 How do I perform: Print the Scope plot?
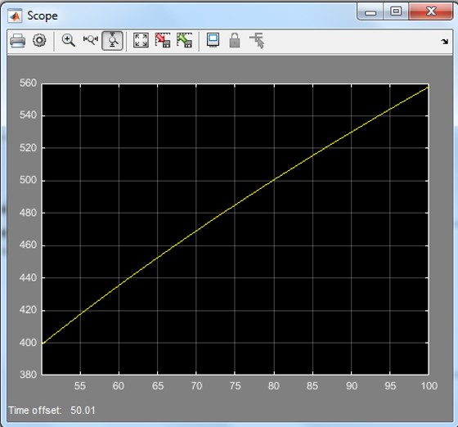[x=17, y=40]
